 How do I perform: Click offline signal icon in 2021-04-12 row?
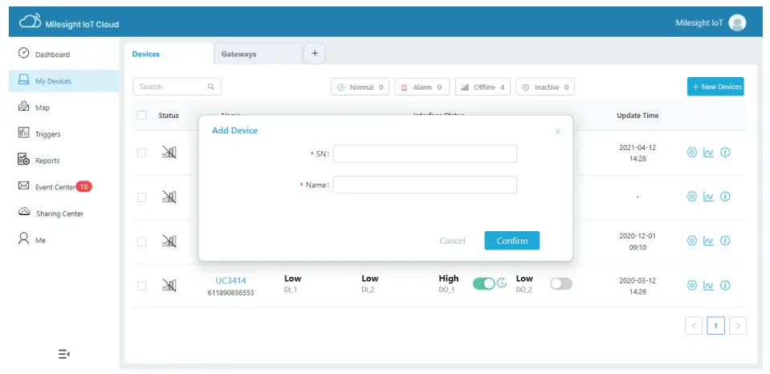pos(169,152)
